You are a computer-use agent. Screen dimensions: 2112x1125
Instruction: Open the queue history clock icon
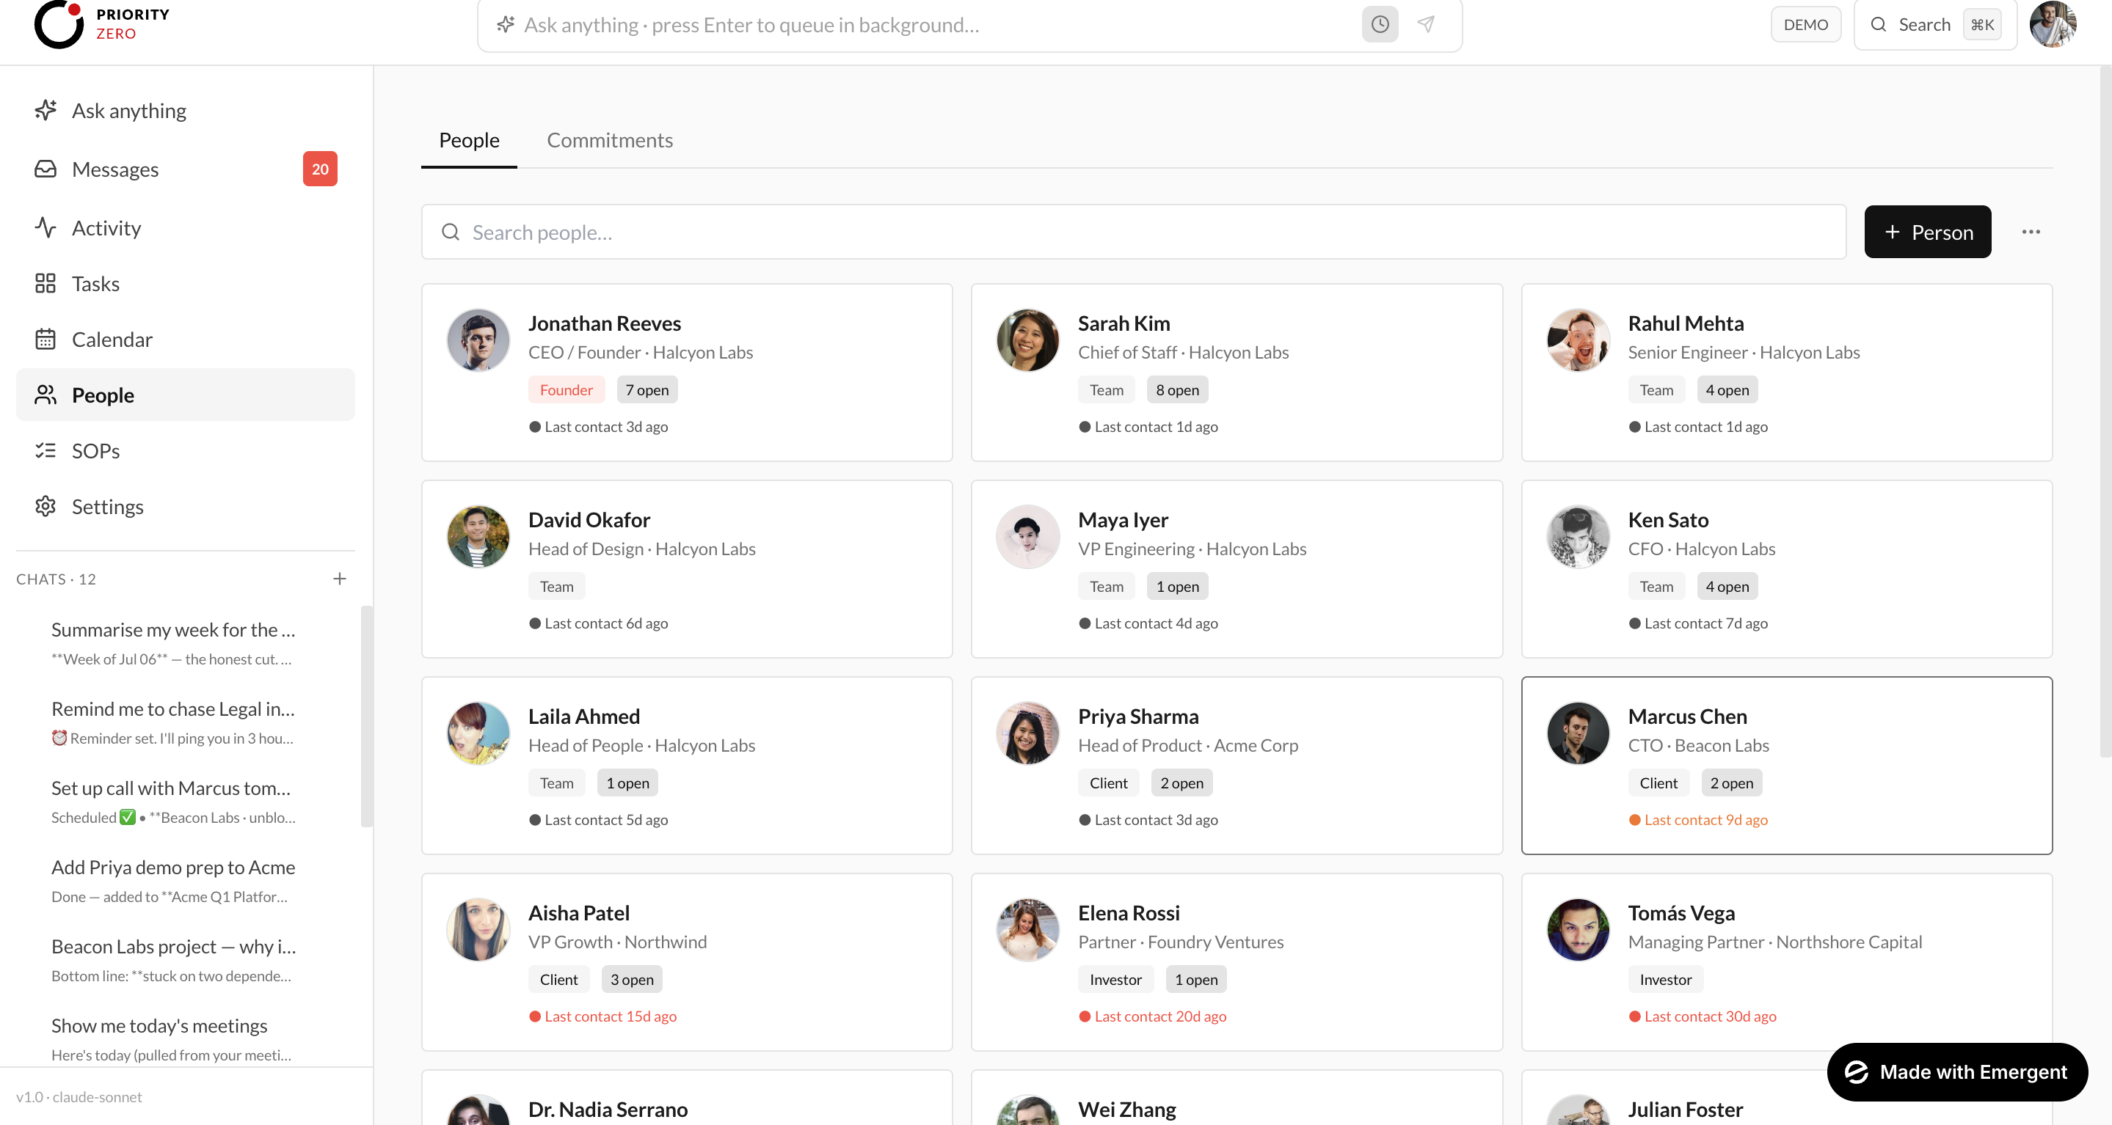(x=1380, y=25)
